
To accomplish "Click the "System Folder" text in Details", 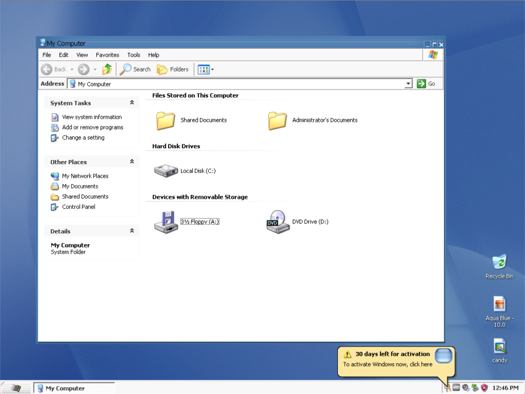I will click(69, 252).
